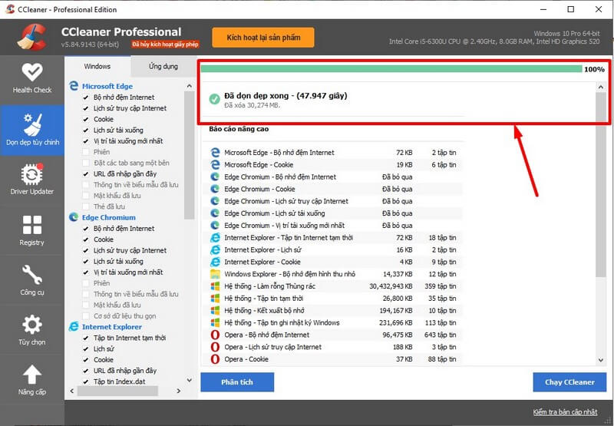The image size is (614, 426).
Task: Toggle Tập tin Index.dat checkbox
Action: point(86,381)
